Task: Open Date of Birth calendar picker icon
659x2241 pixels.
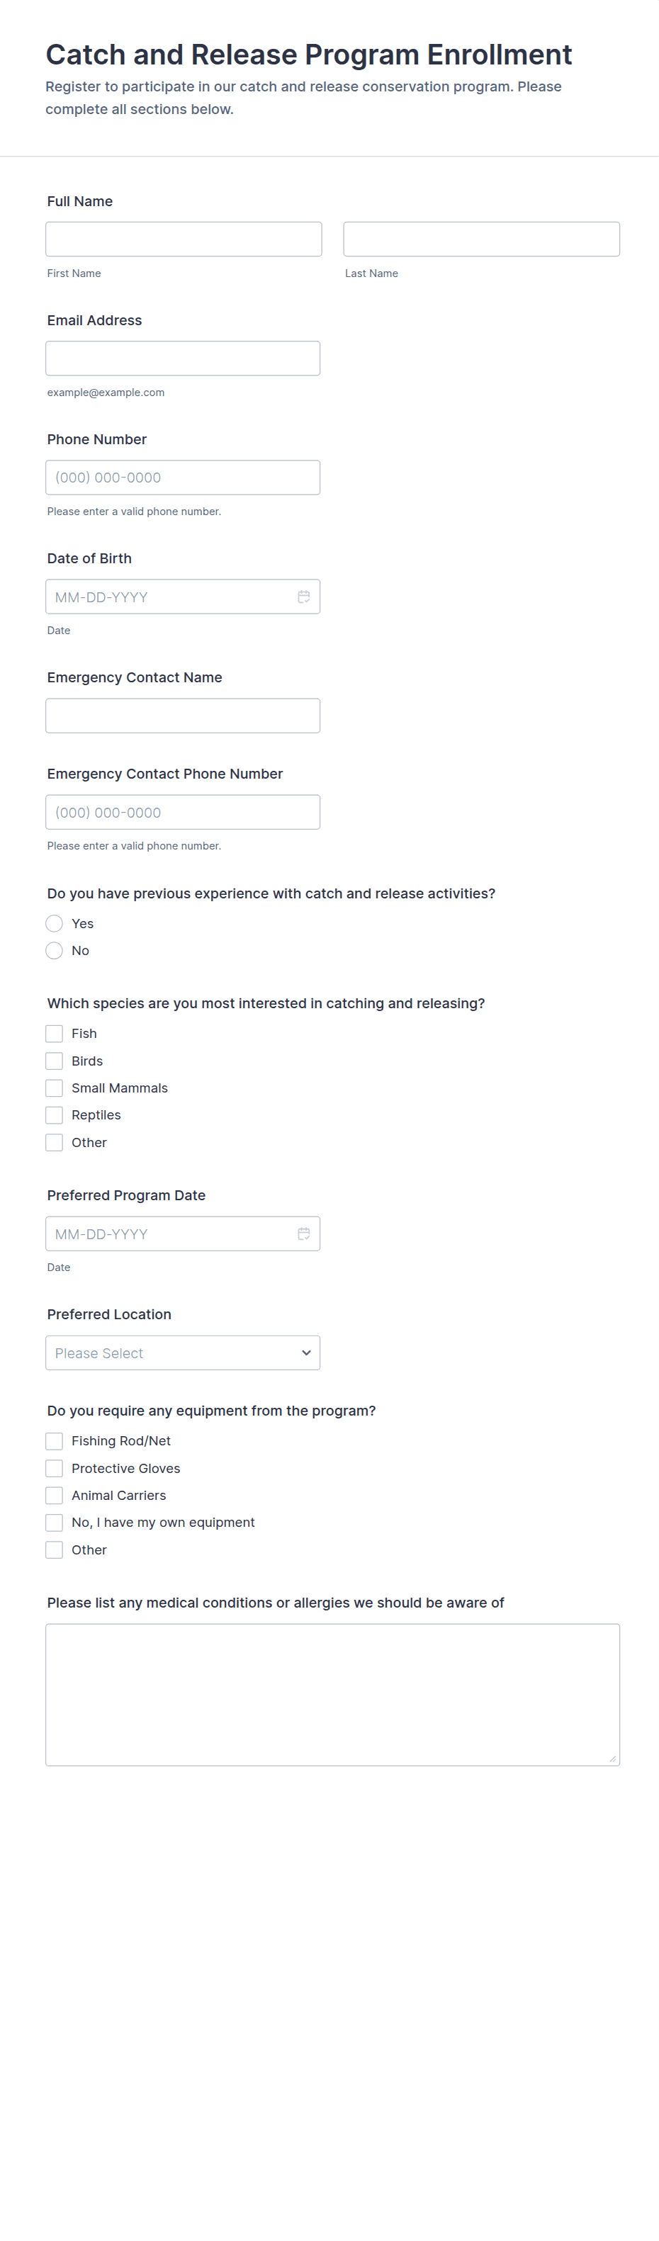Action: [x=304, y=597]
